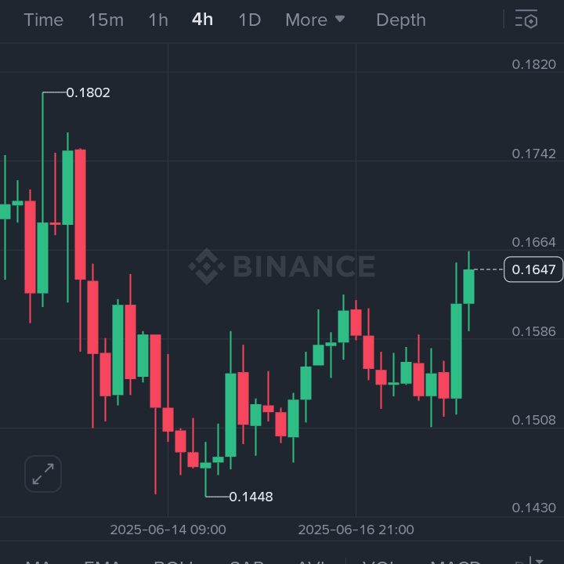Open chart settings icon at top right
564x564 pixels.
(x=526, y=20)
